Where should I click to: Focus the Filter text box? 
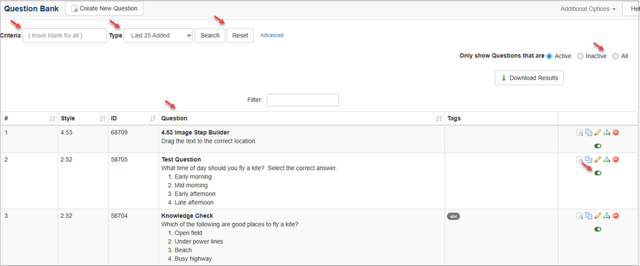[303, 100]
